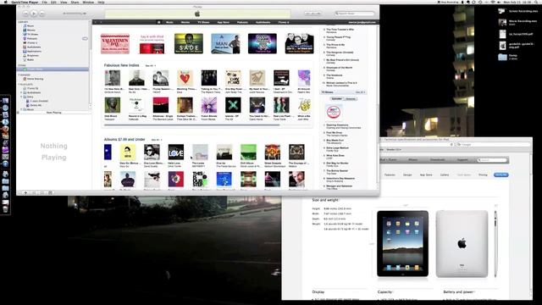Open TV Shows in the iTunes sidebar
The height and width of the screenshot is (305, 542).
32,34
